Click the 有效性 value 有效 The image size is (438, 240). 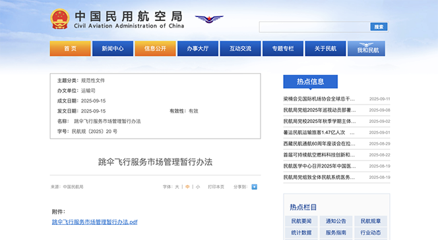pyautogui.click(x=193, y=111)
